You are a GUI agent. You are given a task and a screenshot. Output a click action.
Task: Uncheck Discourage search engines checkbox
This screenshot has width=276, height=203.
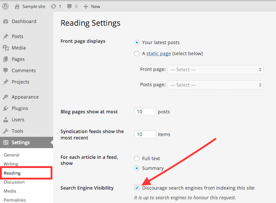[x=137, y=188]
